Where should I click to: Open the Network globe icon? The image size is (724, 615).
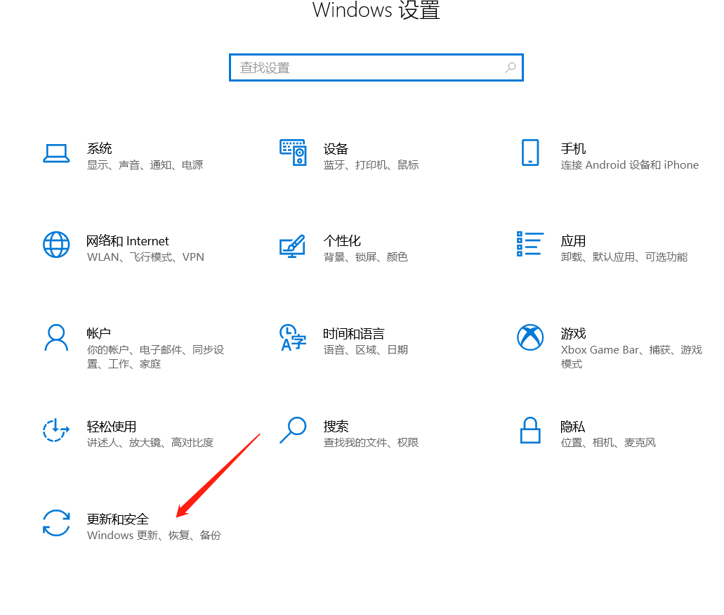pyautogui.click(x=56, y=245)
